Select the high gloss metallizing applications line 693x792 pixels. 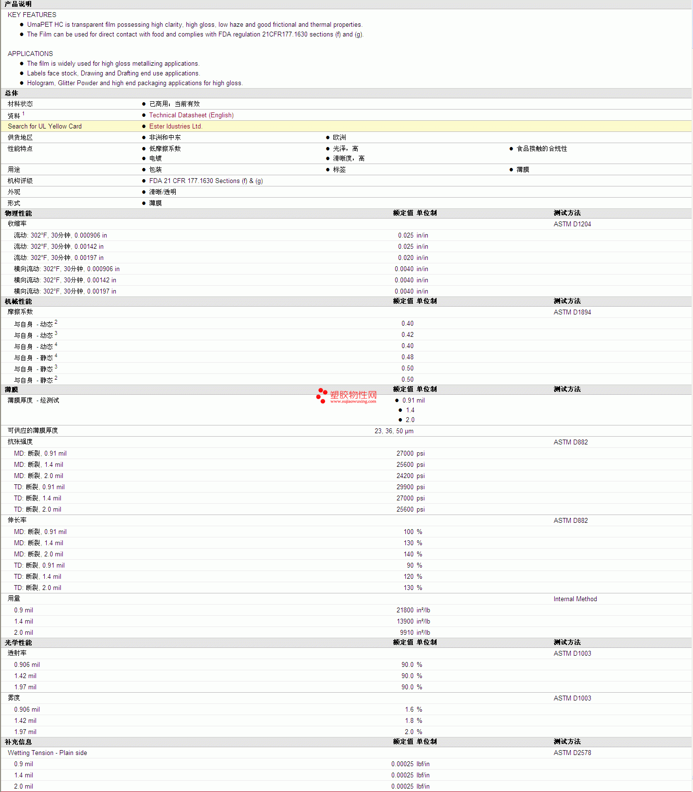tap(113, 64)
